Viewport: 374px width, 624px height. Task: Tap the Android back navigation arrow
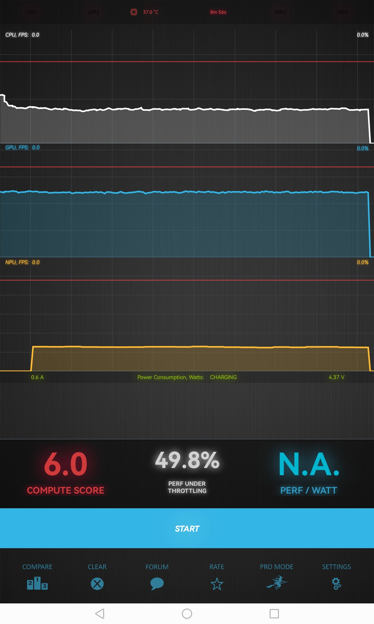point(100,614)
